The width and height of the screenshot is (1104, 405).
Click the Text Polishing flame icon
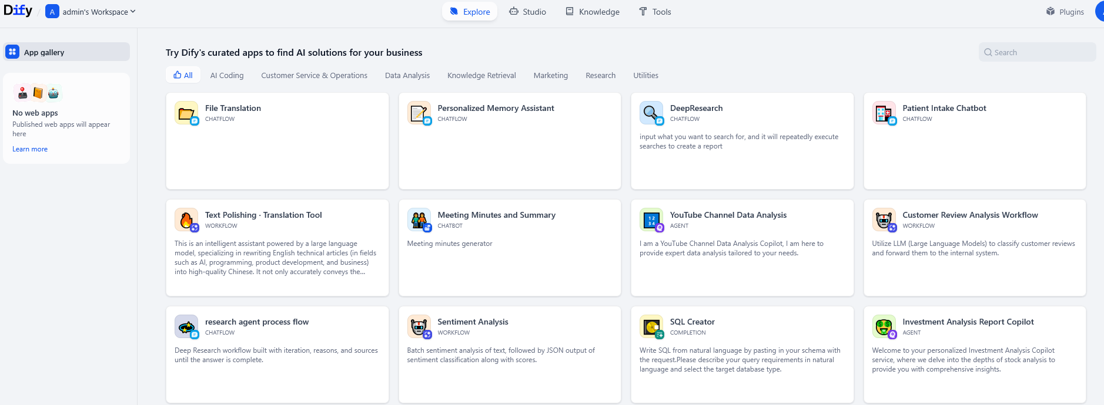point(186,220)
